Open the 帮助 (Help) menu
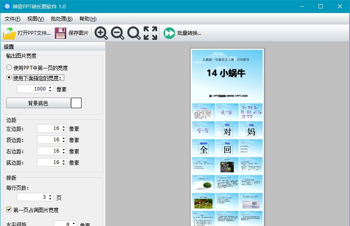Image resolution: width=350 pixels, height=226 pixels. click(87, 19)
